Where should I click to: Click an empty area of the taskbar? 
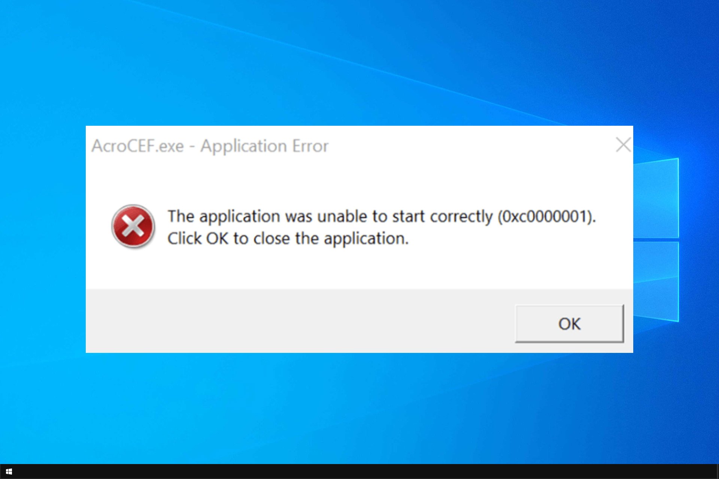359,472
